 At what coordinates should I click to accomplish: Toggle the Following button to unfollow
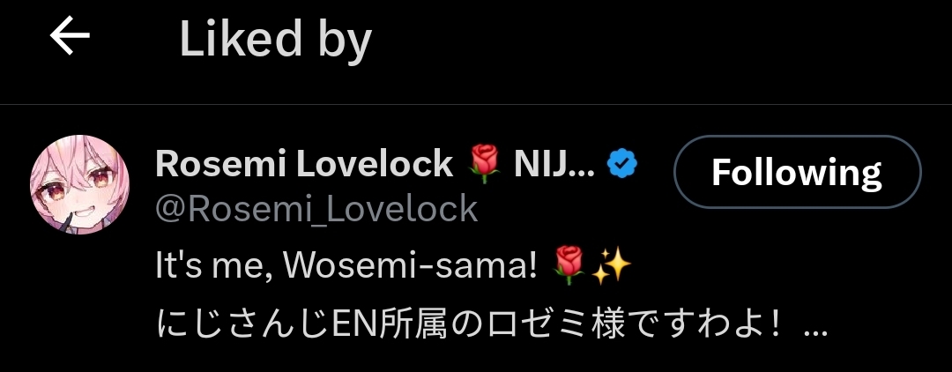[x=797, y=172]
